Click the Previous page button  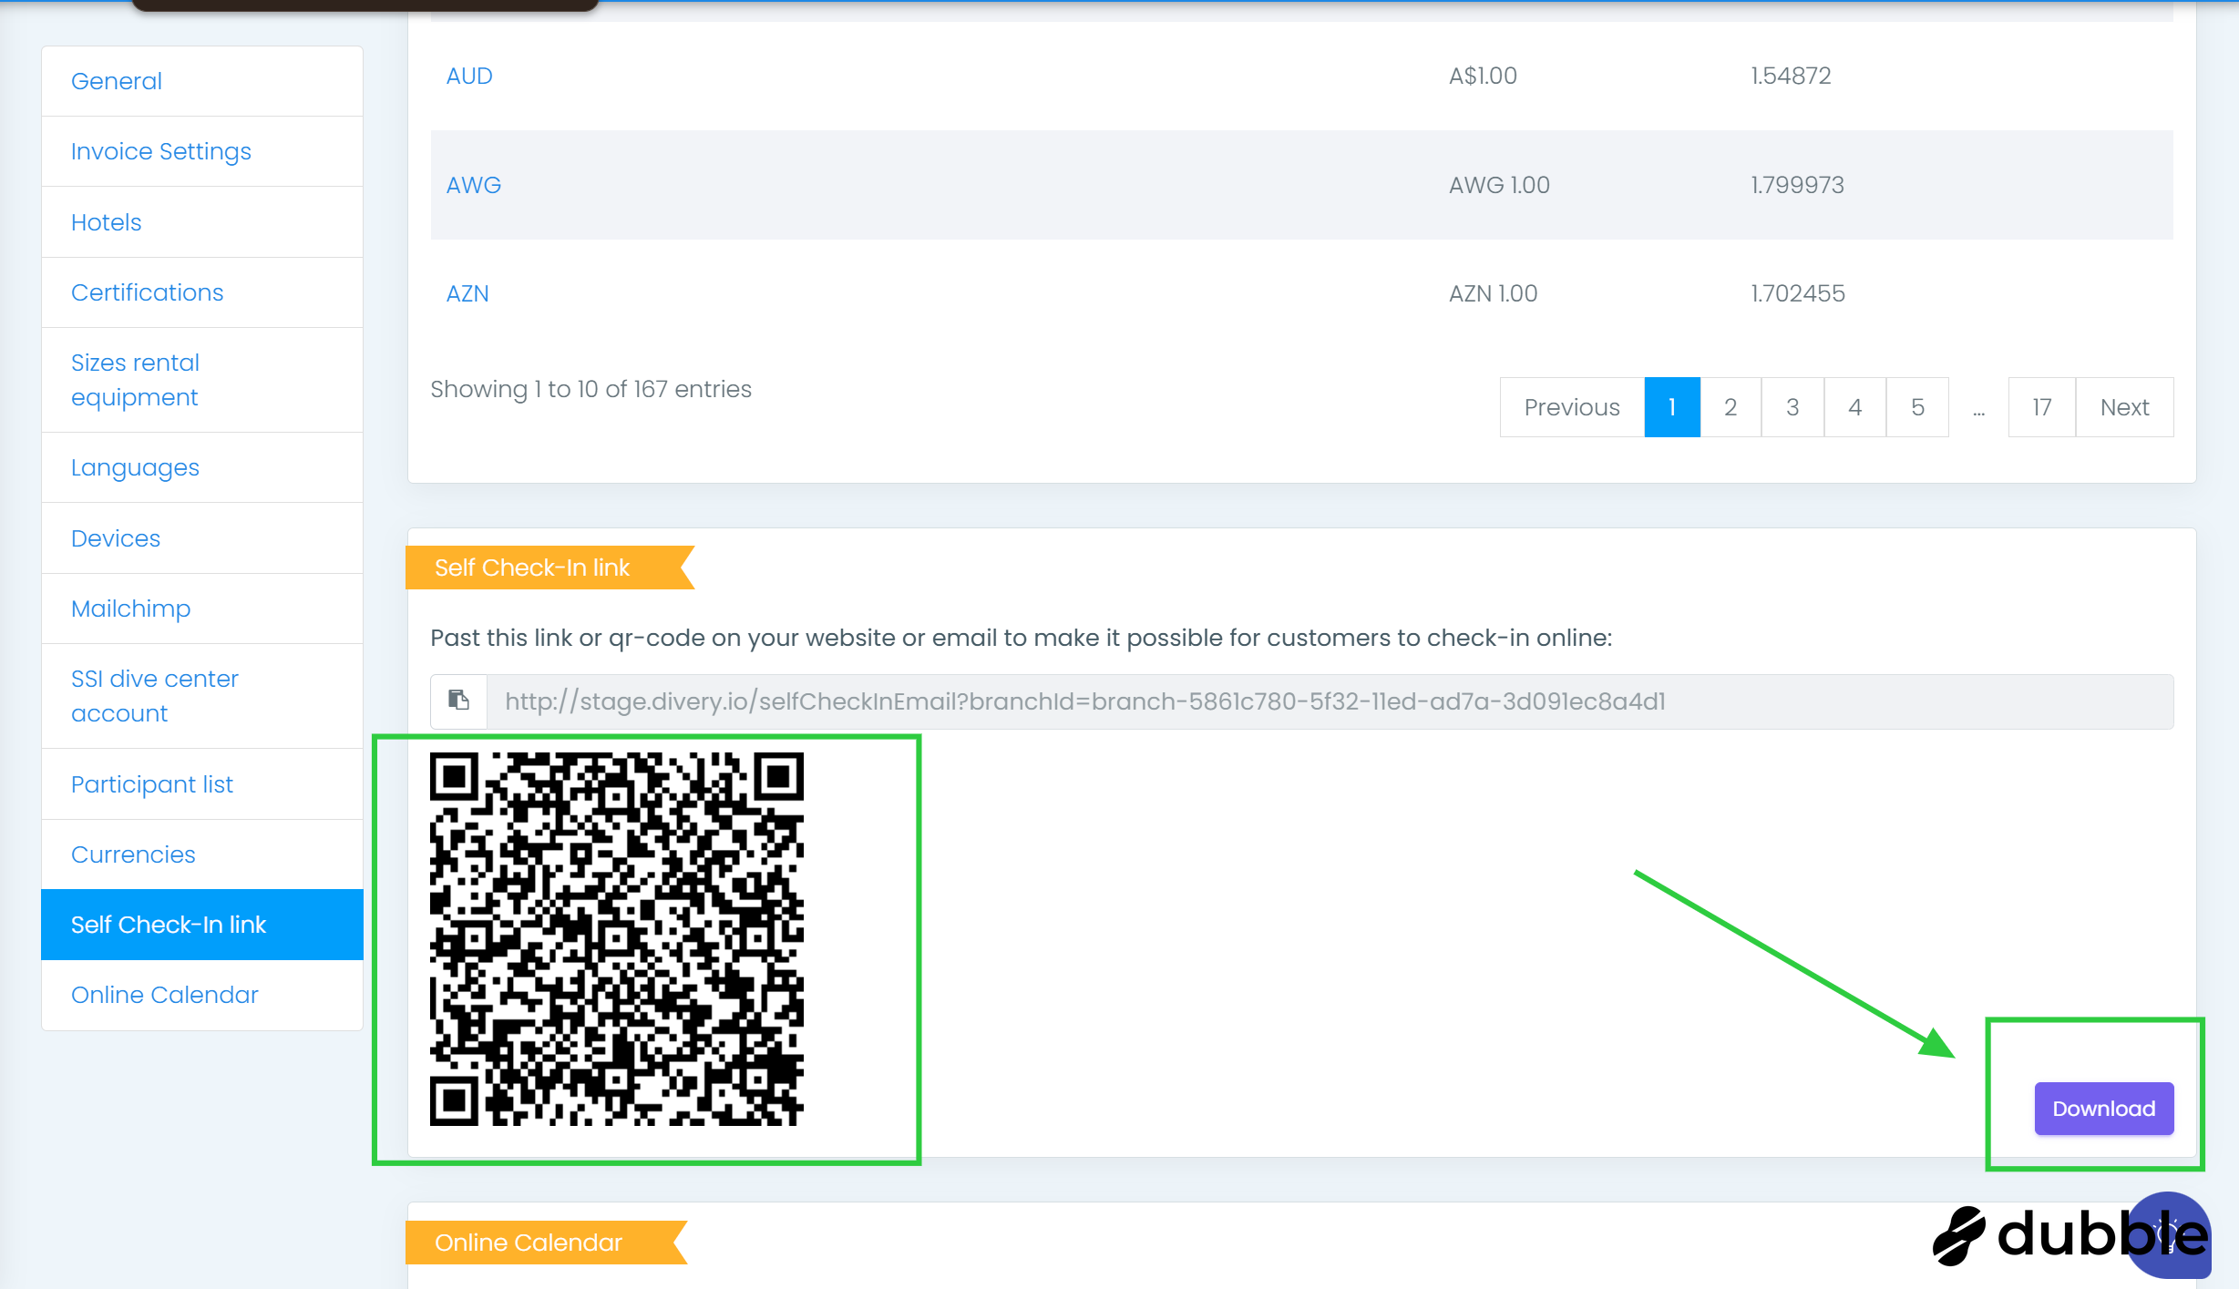click(x=1571, y=407)
